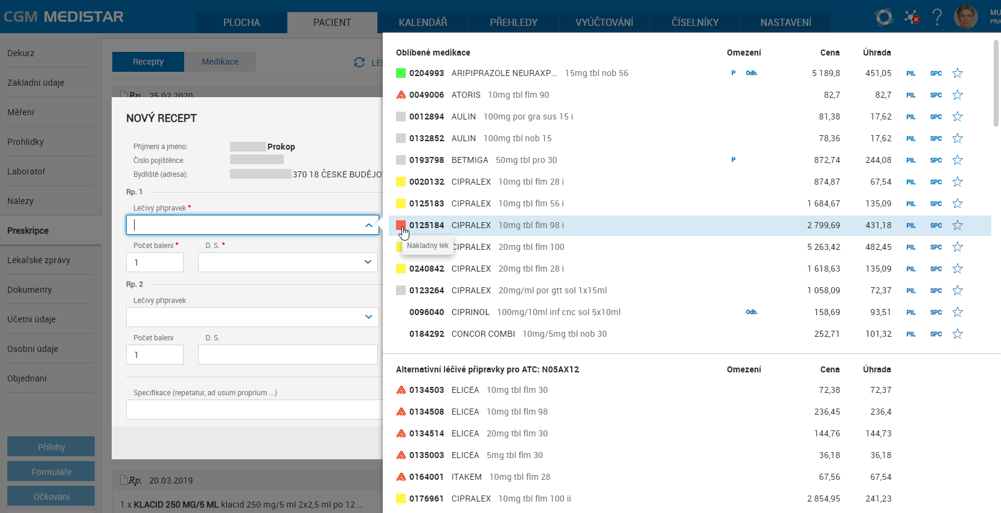The image size is (1001, 513).
Task: Open PLOCHA tab
Action: (x=241, y=22)
